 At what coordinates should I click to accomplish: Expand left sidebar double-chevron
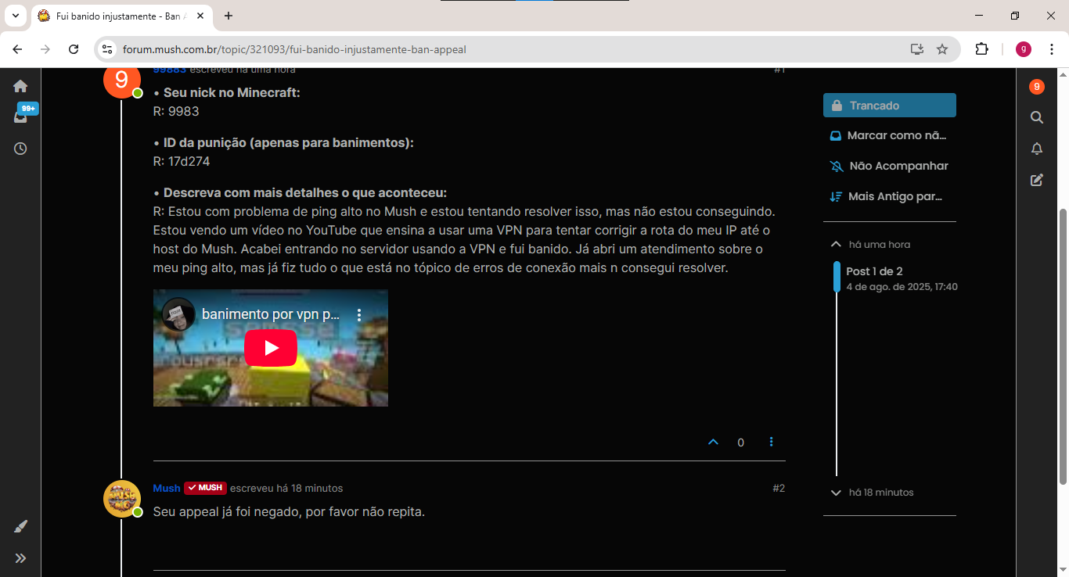point(20,558)
